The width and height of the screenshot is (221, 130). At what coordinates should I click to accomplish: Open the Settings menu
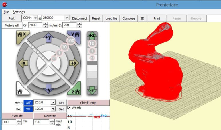(19, 12)
